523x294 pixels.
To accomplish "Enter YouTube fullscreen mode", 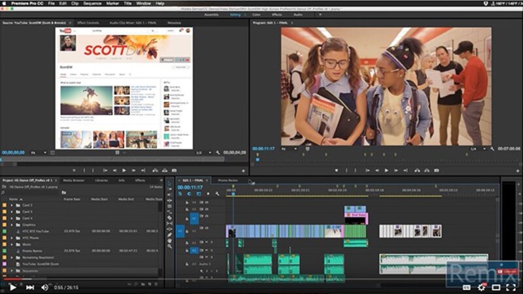I will click(511, 287).
